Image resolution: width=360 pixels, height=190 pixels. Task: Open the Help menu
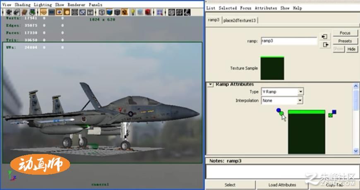pyautogui.click(x=298, y=8)
